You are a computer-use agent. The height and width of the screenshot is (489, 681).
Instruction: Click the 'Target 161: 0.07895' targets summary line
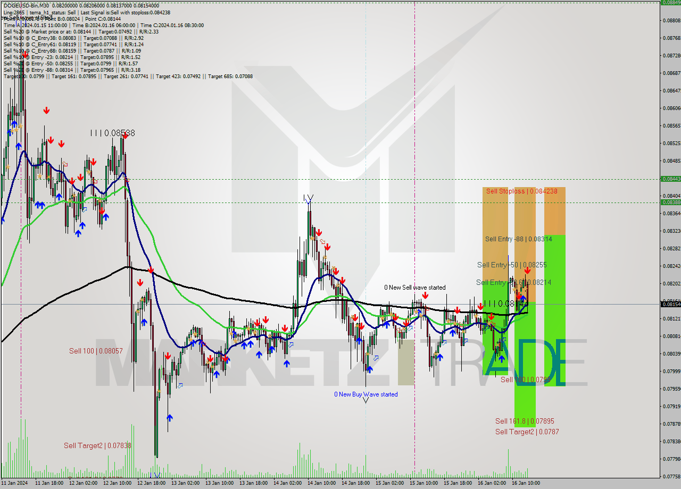pyautogui.click(x=128, y=76)
